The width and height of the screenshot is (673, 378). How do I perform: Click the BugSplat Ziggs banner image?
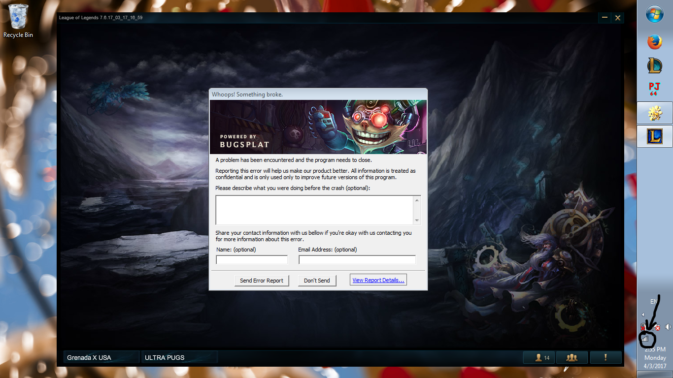click(318, 127)
